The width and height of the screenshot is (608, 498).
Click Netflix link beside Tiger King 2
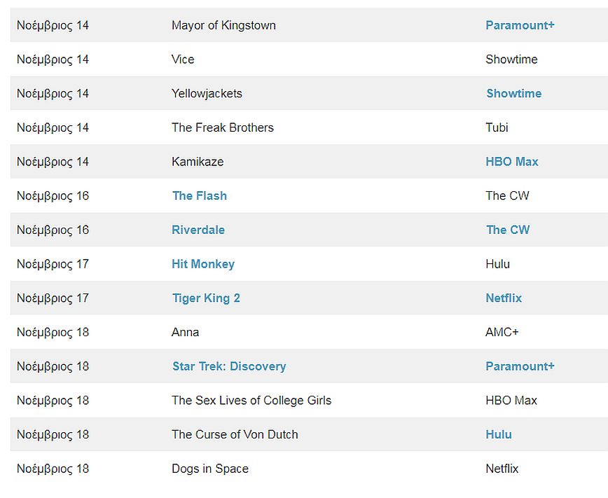[x=504, y=298]
